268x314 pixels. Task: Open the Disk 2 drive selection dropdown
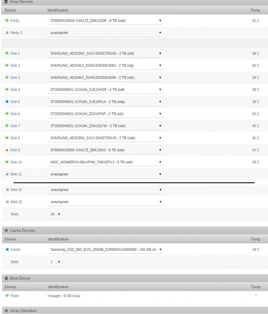tap(105, 65)
